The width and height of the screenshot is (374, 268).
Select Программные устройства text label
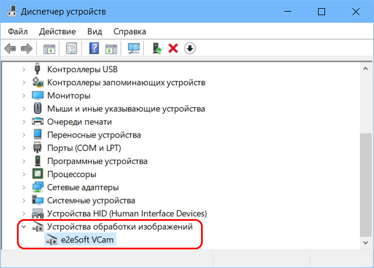[x=97, y=161]
